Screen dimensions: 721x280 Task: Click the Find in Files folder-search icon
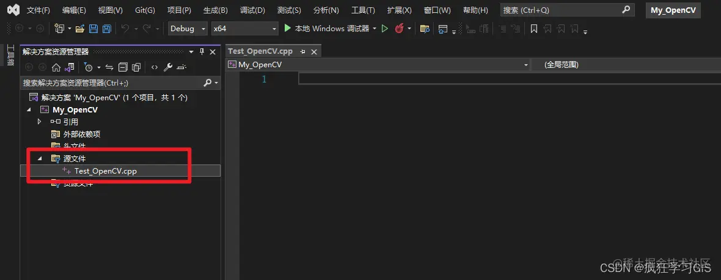point(425,29)
